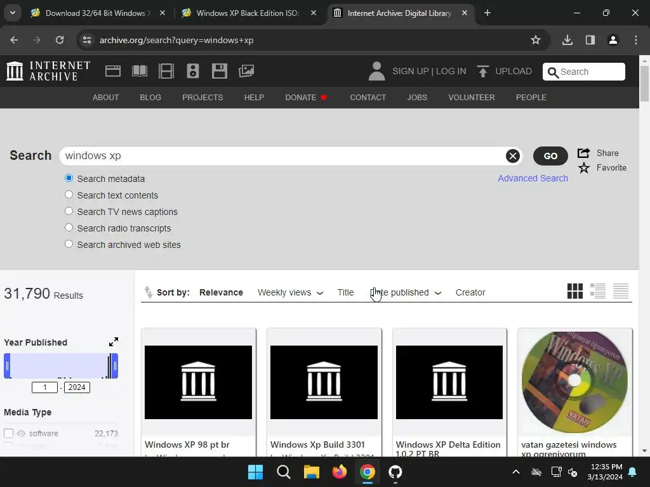Open the Texts book icon
This screenshot has width=650, height=487.
pos(139,71)
